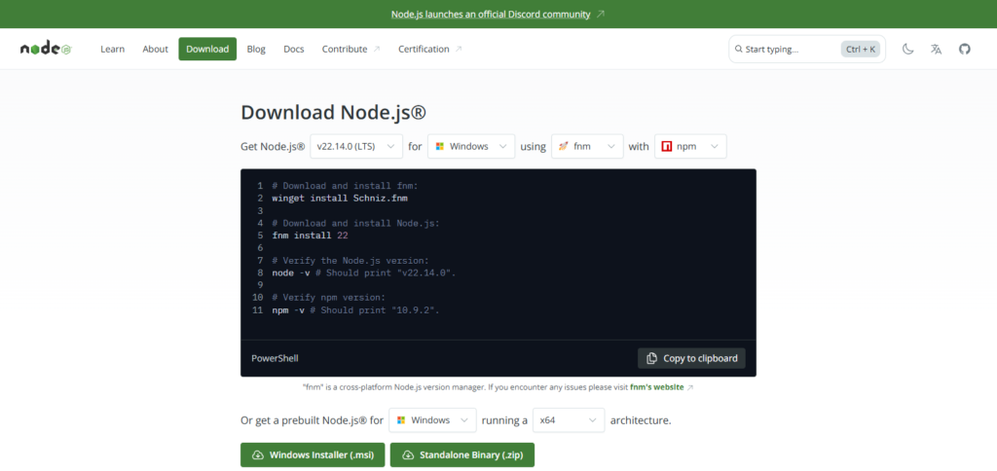
Task: Click the 'npm -v' command line
Action: point(356,310)
